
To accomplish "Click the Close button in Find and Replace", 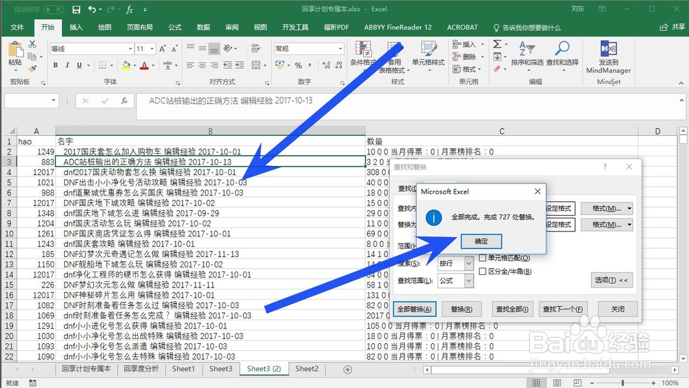I will tap(617, 309).
